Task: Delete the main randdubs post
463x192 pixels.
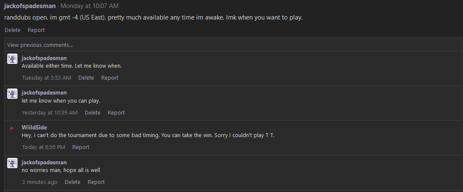Action: [12, 30]
